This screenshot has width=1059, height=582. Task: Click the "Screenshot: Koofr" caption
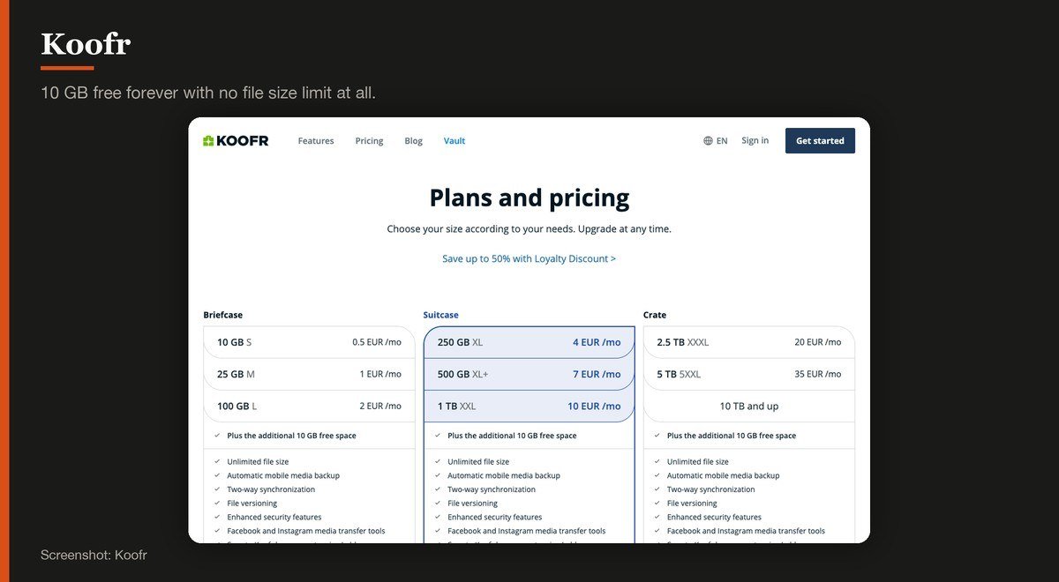click(94, 556)
